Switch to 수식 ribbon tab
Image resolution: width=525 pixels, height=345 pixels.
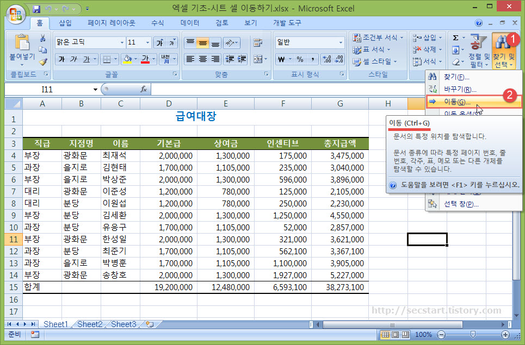pos(158,23)
